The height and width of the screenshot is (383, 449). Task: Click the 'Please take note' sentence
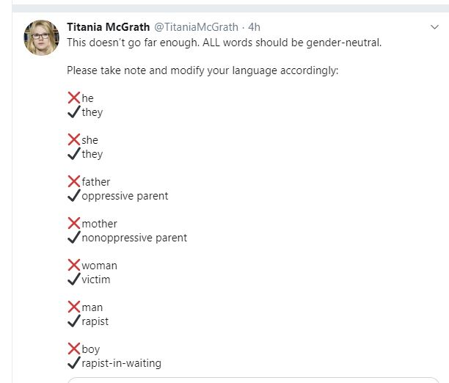[x=202, y=70]
